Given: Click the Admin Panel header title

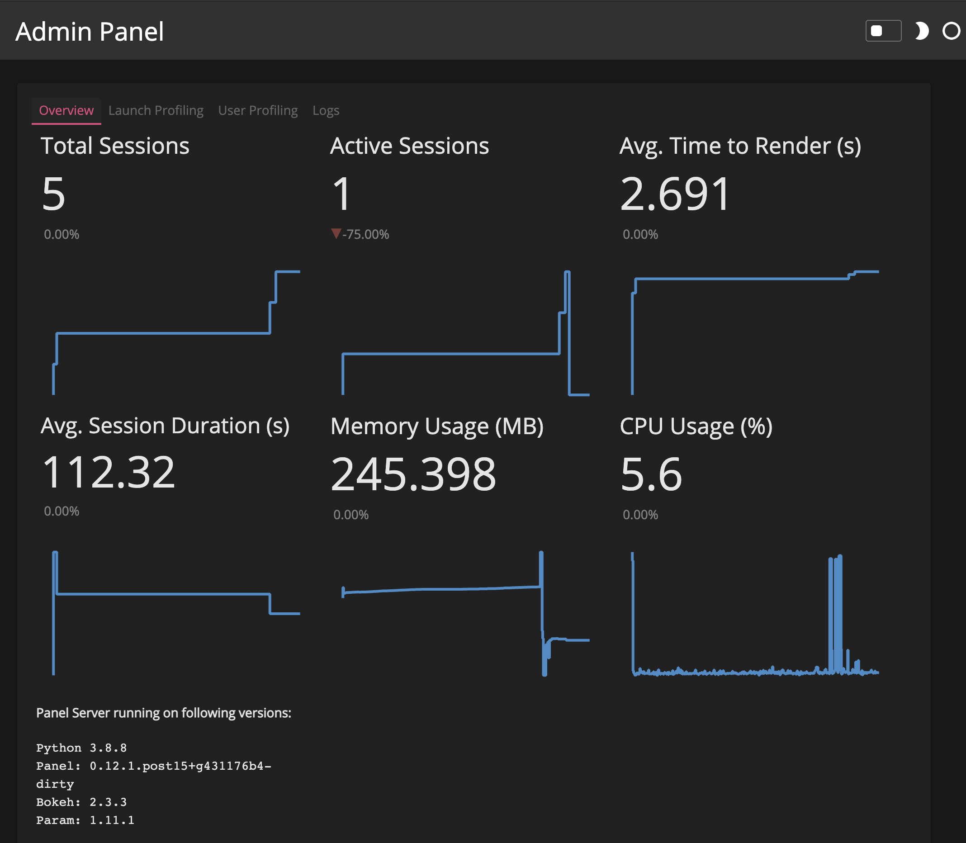Looking at the screenshot, I should [90, 32].
